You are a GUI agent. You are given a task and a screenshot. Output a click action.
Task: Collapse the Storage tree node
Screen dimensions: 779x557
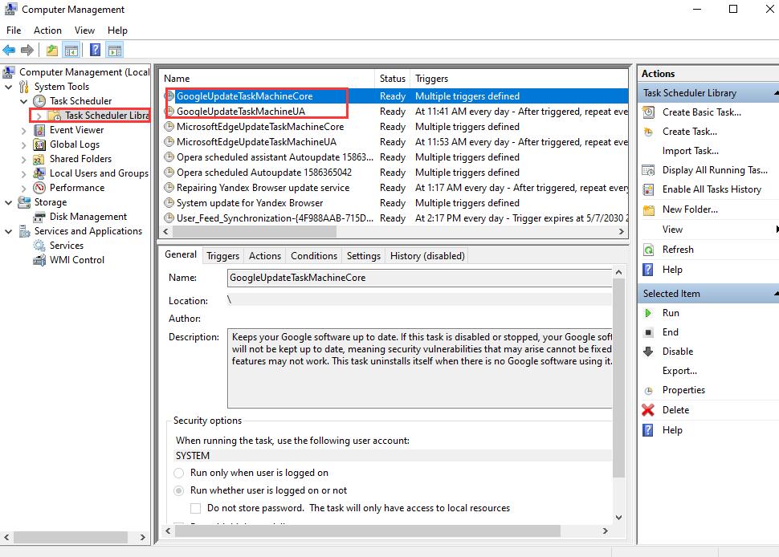click(9, 202)
